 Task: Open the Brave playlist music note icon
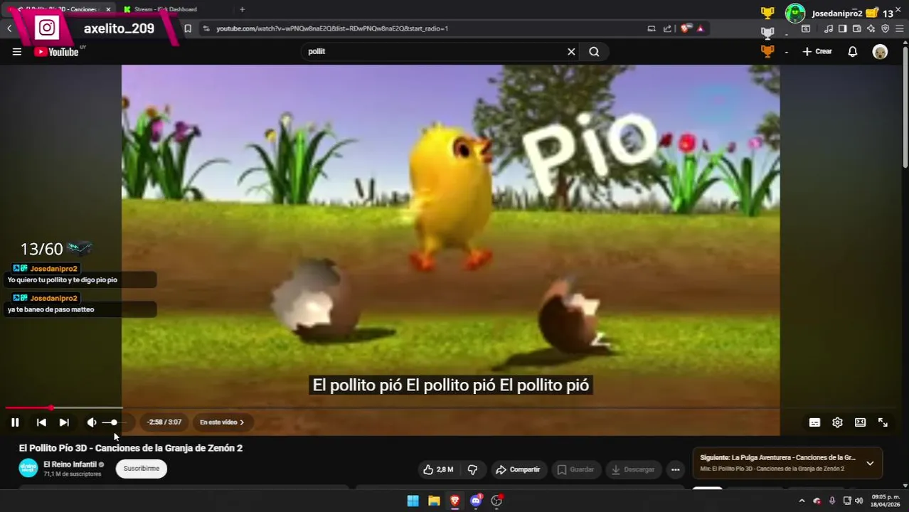tap(829, 28)
